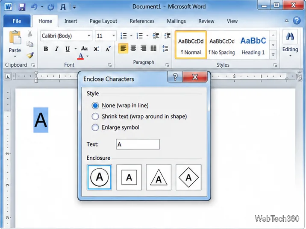Open Bullets library dropdown arrow
Viewport: 306px width, 229px height.
point(131,36)
